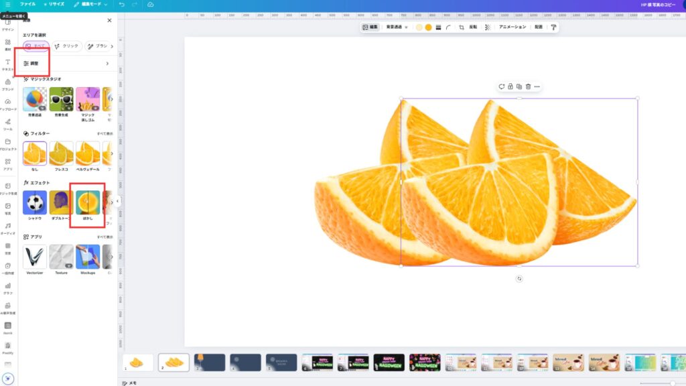This screenshot has height=386, width=686.
Task: Select the すべて area selection option
Action: pyautogui.click(x=36, y=46)
